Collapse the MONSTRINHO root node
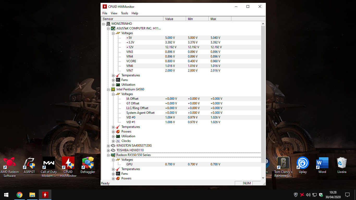This screenshot has height=200, width=356. pos(103,24)
